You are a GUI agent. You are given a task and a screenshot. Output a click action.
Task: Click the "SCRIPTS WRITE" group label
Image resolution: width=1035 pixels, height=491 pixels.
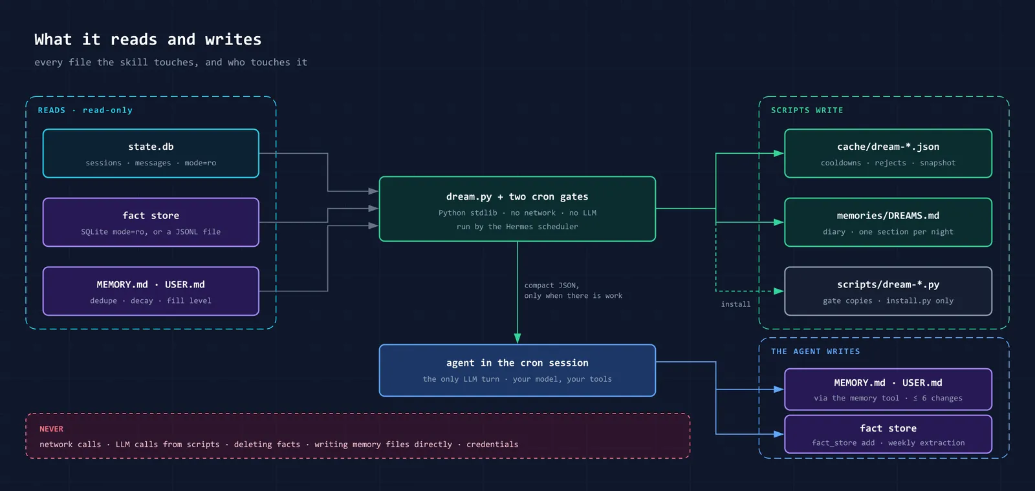click(x=807, y=110)
